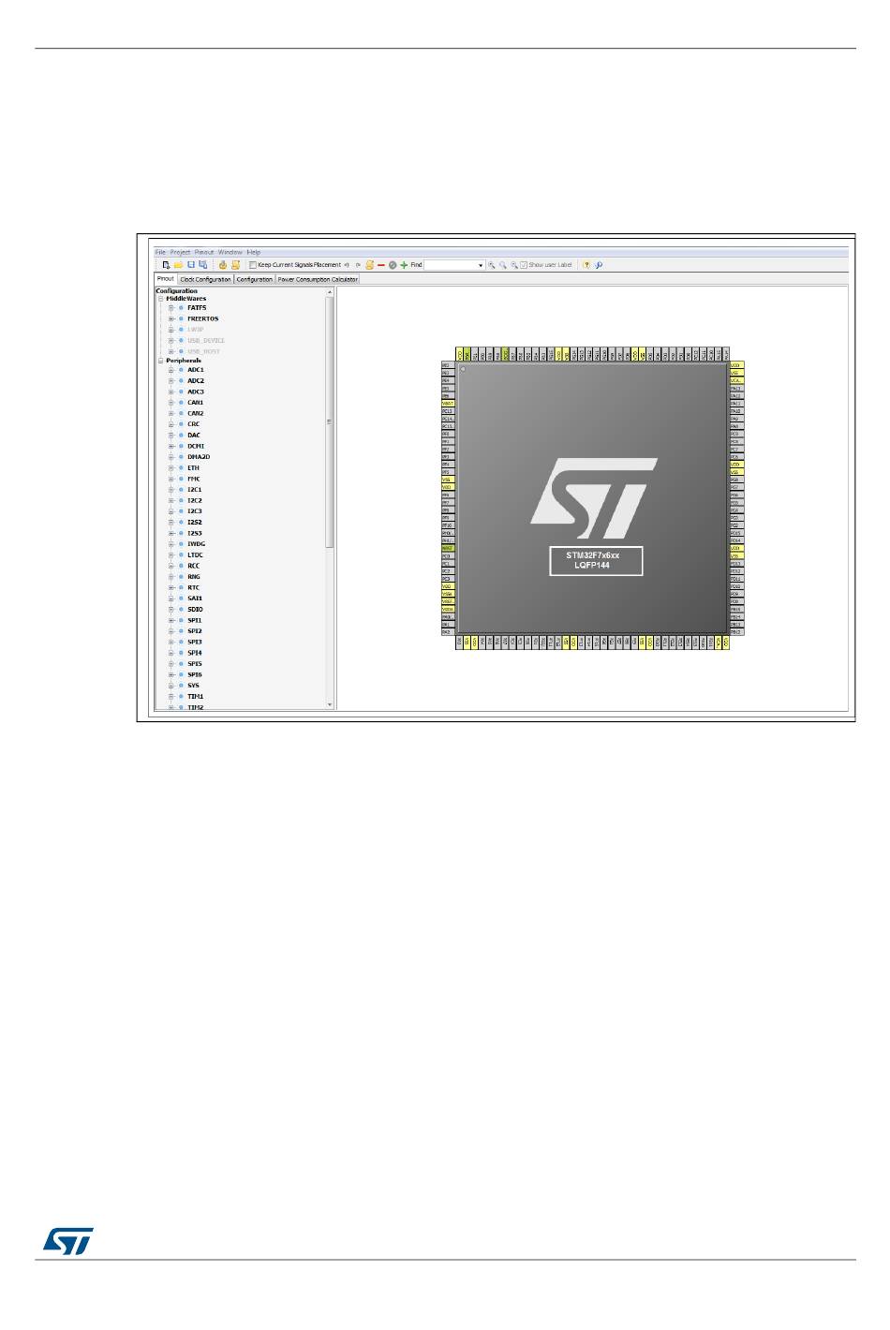
Task: Toggle Keep Current Signals Placement checkbox
Action: 253,265
